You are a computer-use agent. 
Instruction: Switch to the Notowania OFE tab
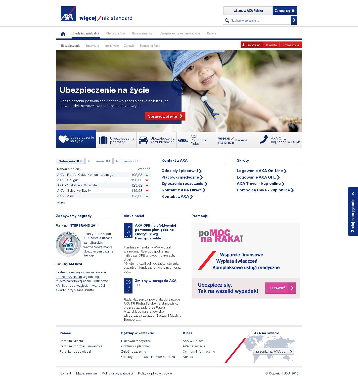click(x=128, y=161)
